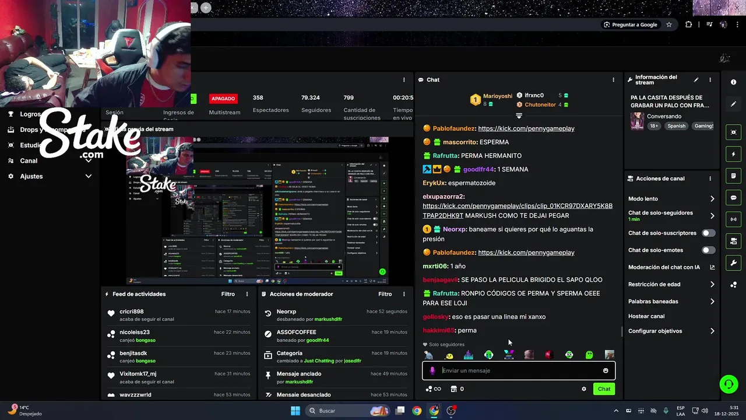Click markushdlfr in Neorxp unban entry

pos(328,320)
